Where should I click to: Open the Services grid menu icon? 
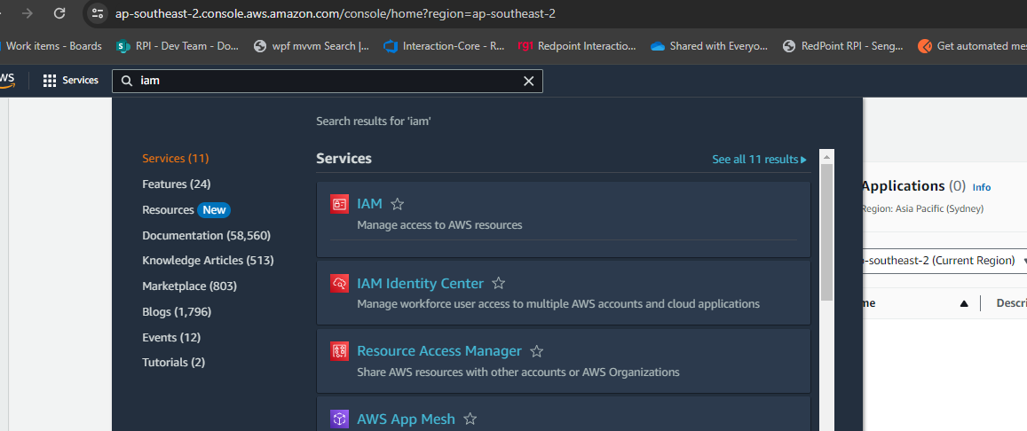[x=50, y=81]
